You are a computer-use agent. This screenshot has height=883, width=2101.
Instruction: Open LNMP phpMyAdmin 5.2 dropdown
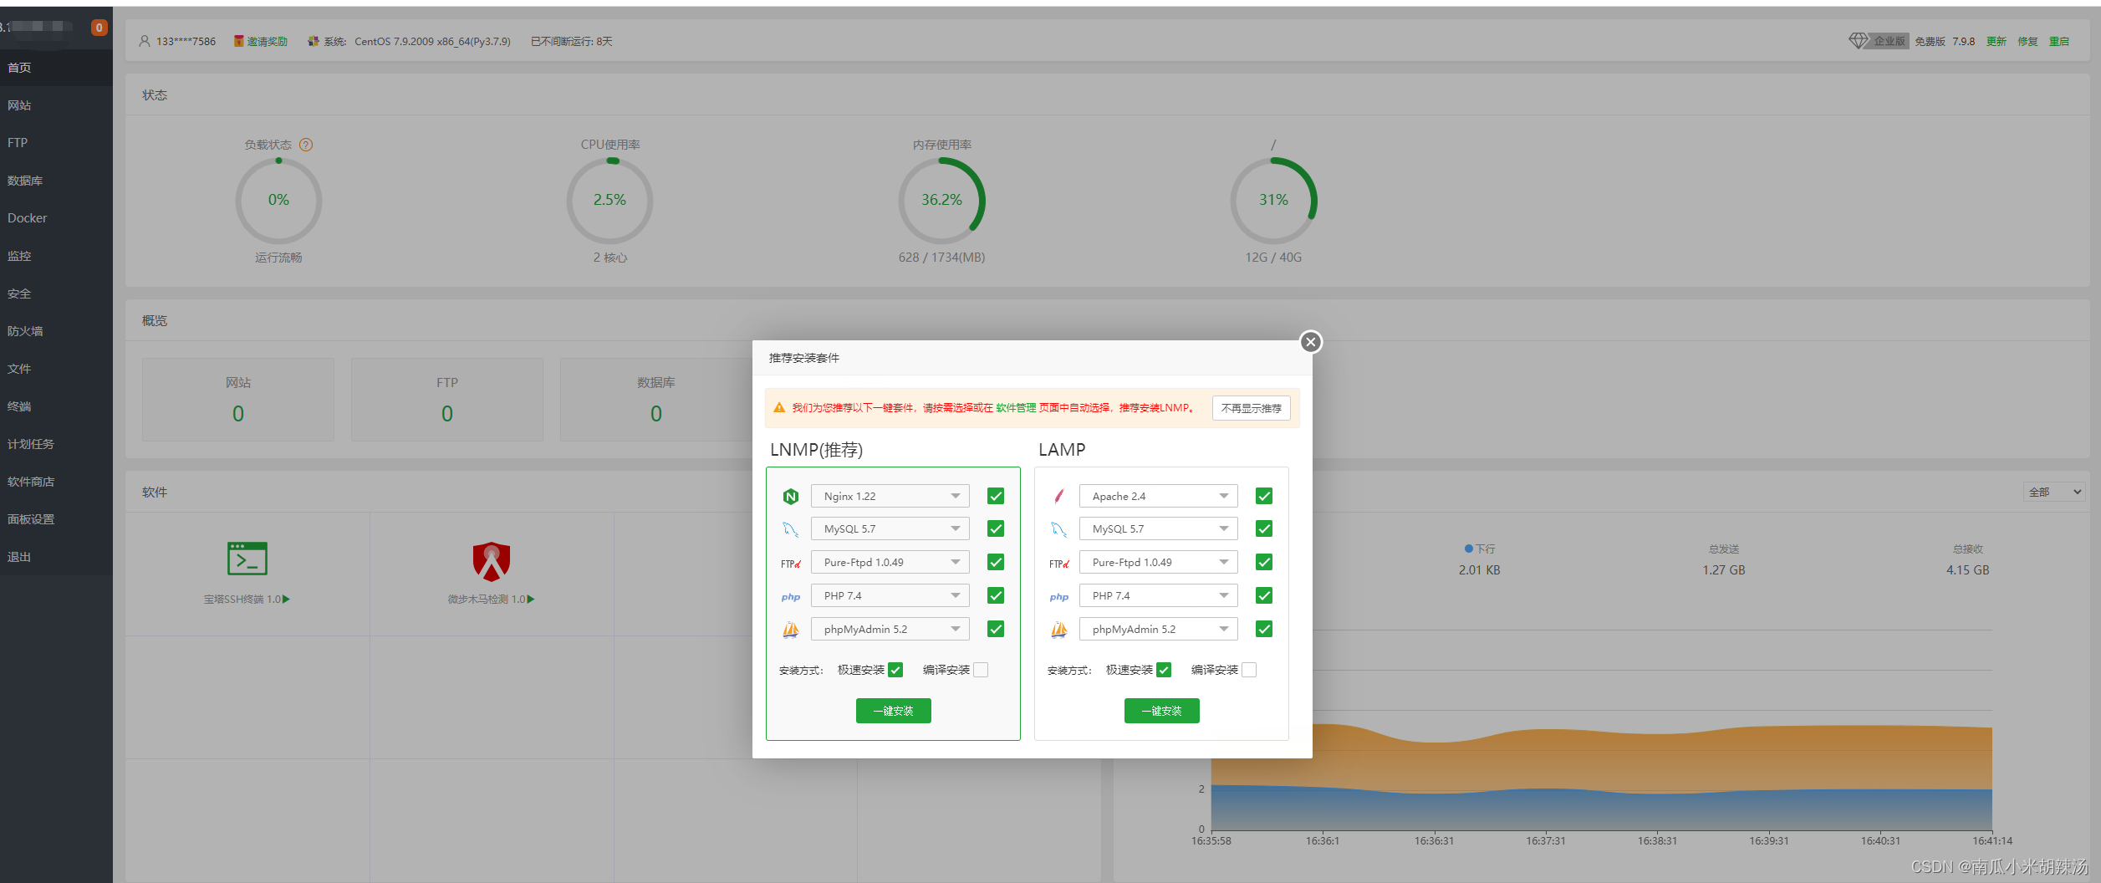(x=890, y=630)
